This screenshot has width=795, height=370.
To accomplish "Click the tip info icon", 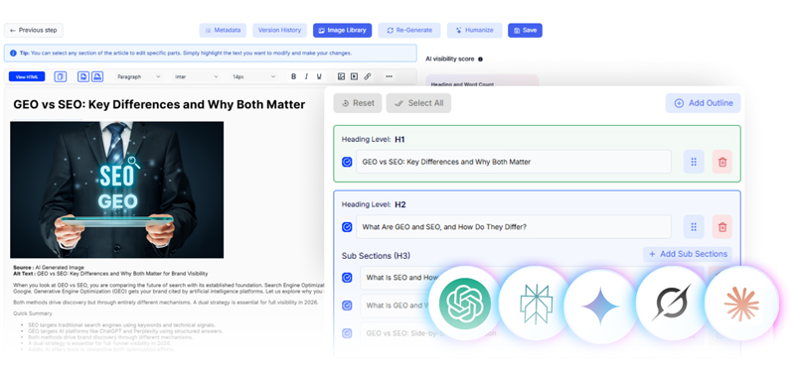I will pyautogui.click(x=13, y=54).
